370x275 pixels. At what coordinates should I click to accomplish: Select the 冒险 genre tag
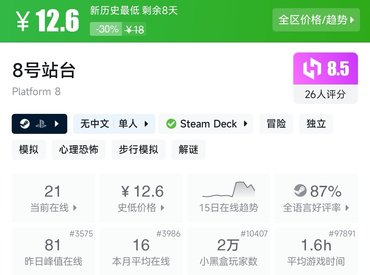pos(276,124)
